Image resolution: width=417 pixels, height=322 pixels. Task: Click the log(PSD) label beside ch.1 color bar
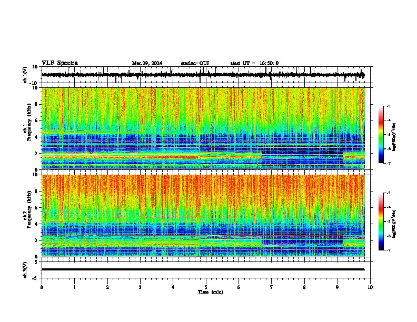[394, 137]
